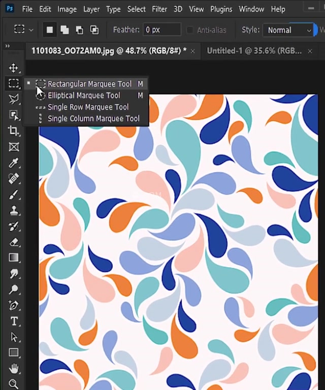
Task: Enable the New selection mode button
Action: [50, 30]
